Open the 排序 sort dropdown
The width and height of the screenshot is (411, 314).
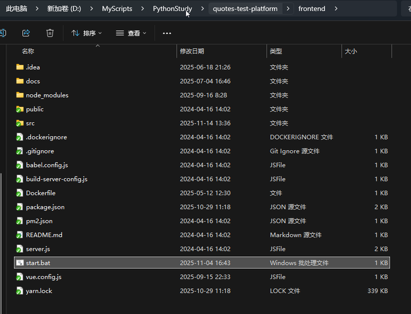pyautogui.click(x=87, y=33)
